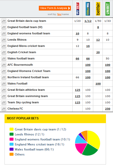Select 250 Unibet odds for Chelsea FC

[107, 109]
